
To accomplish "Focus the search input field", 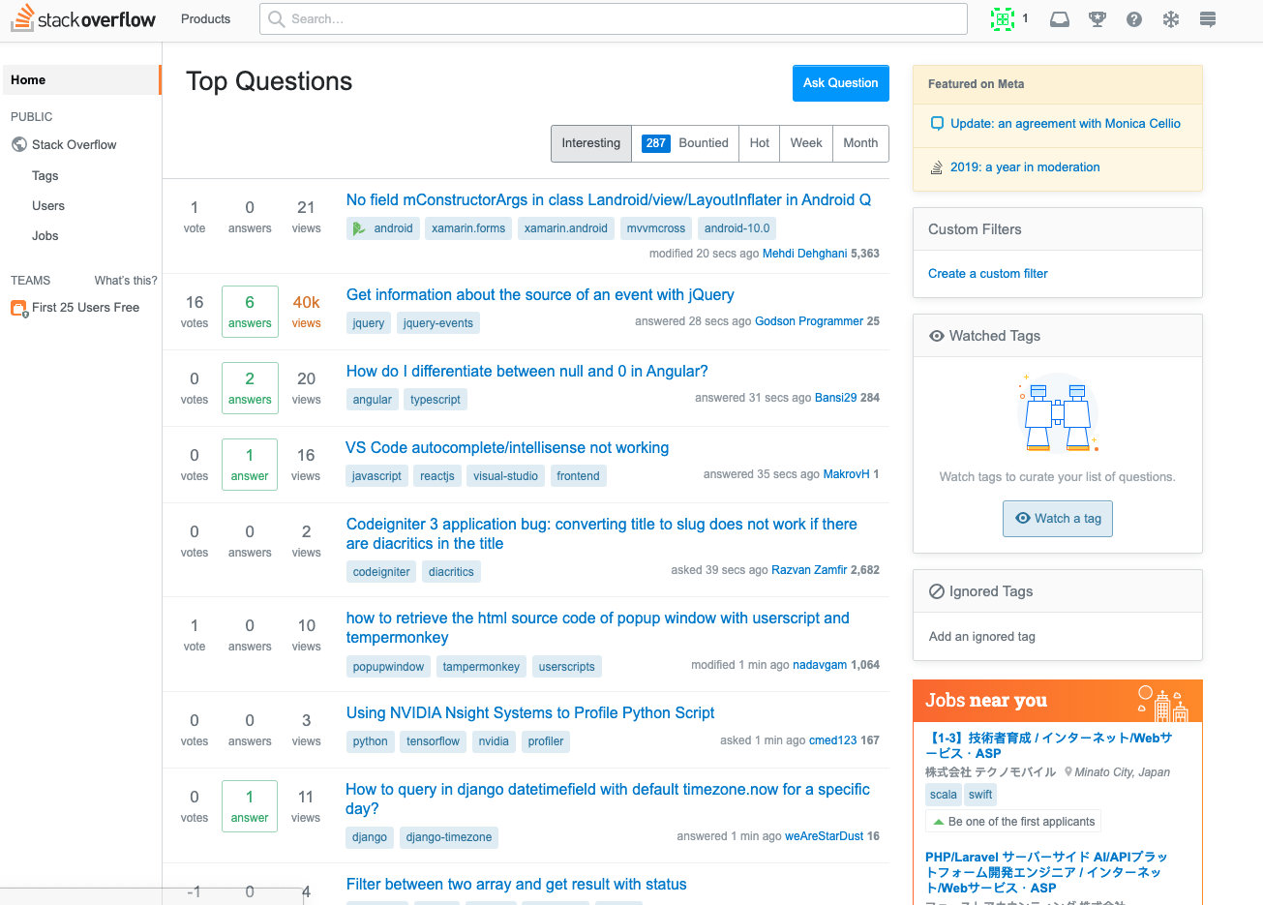I will (x=614, y=18).
